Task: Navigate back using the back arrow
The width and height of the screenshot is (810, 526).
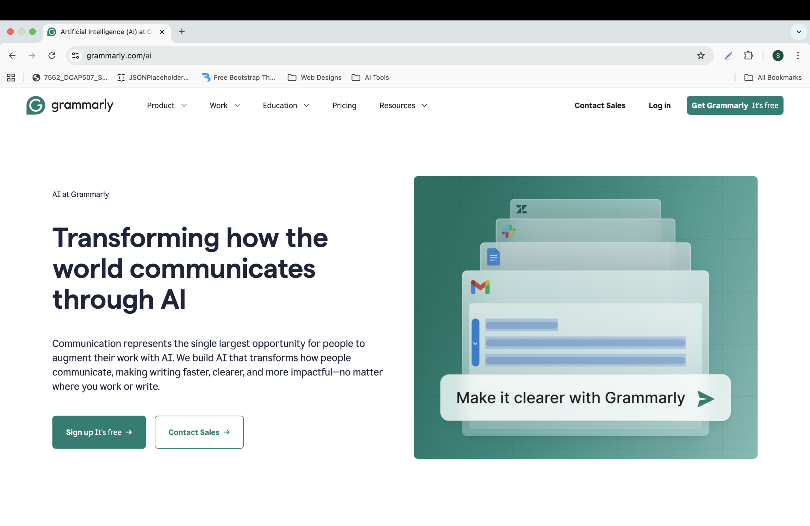Action: (12, 55)
